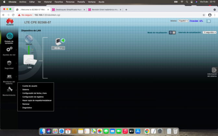
Task: Open Finder from the Dock
Action: (42, 131)
